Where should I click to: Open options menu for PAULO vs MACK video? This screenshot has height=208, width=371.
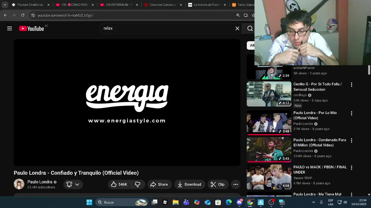point(352,168)
